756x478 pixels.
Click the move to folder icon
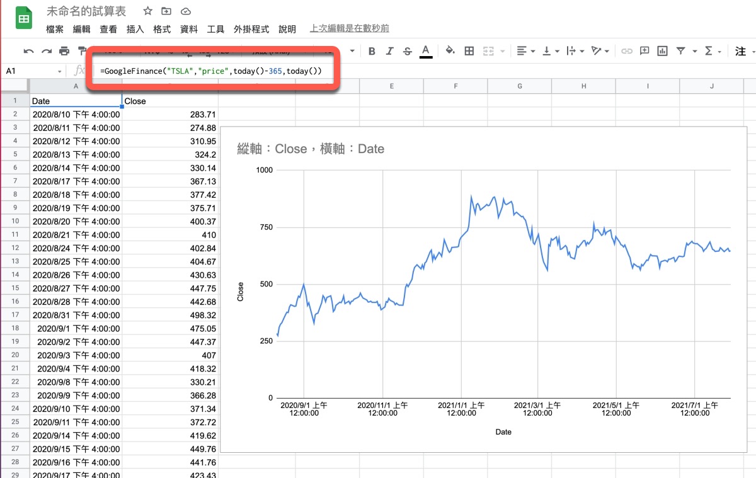(166, 11)
